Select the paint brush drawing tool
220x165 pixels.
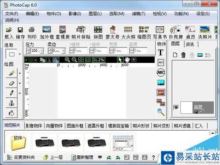[x=11, y=73]
